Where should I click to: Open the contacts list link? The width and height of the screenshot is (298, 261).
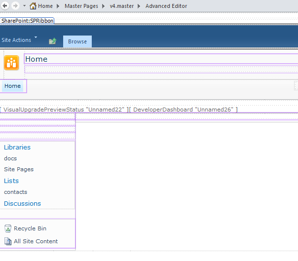click(16, 192)
